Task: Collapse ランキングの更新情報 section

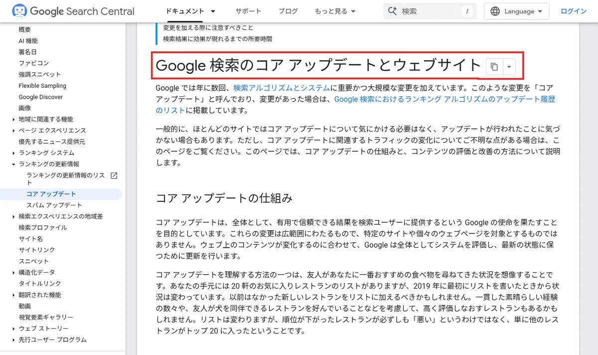Action: [x=13, y=164]
